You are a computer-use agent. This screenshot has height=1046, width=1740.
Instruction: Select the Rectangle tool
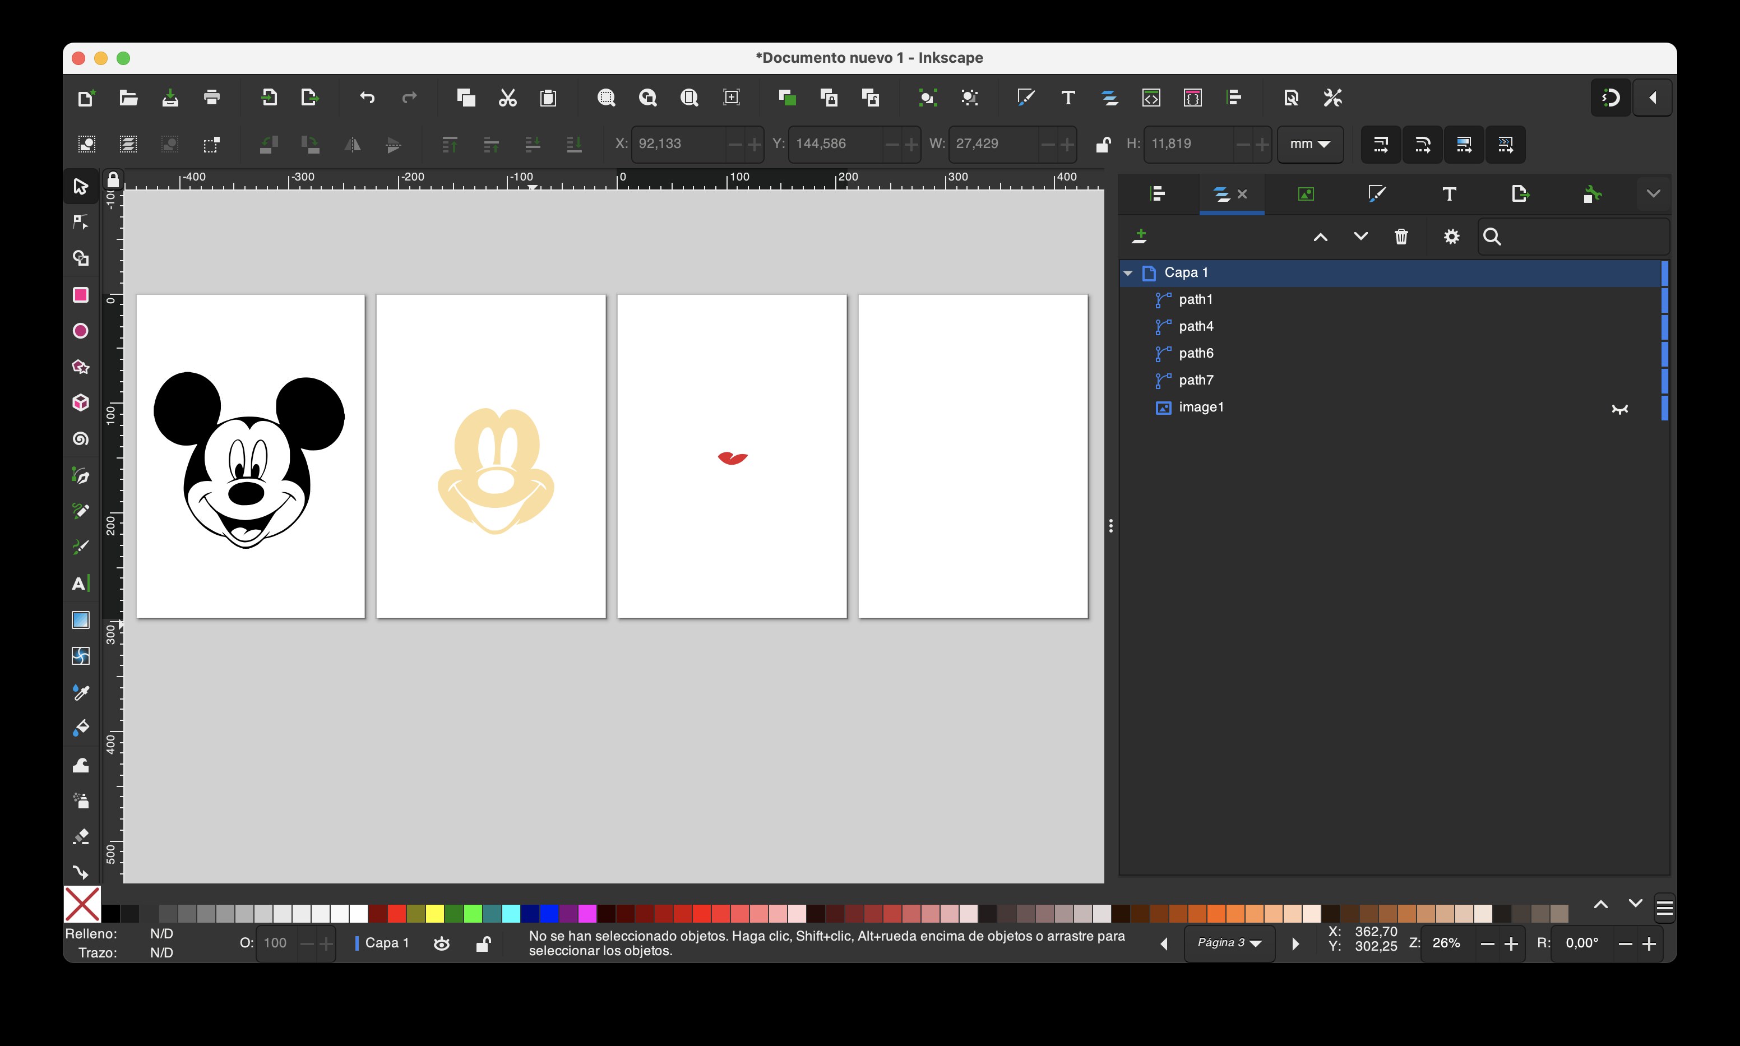click(x=80, y=295)
